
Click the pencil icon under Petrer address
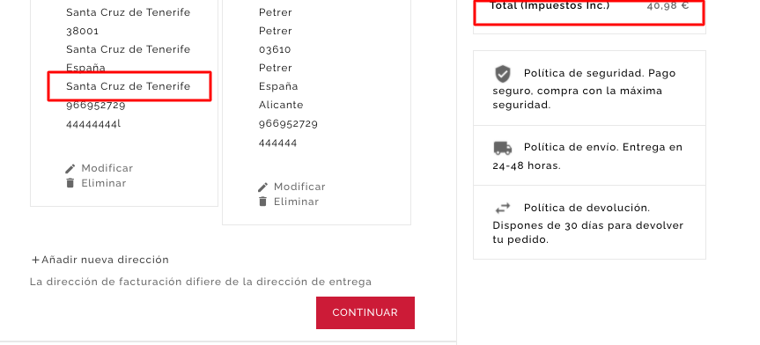tap(262, 187)
